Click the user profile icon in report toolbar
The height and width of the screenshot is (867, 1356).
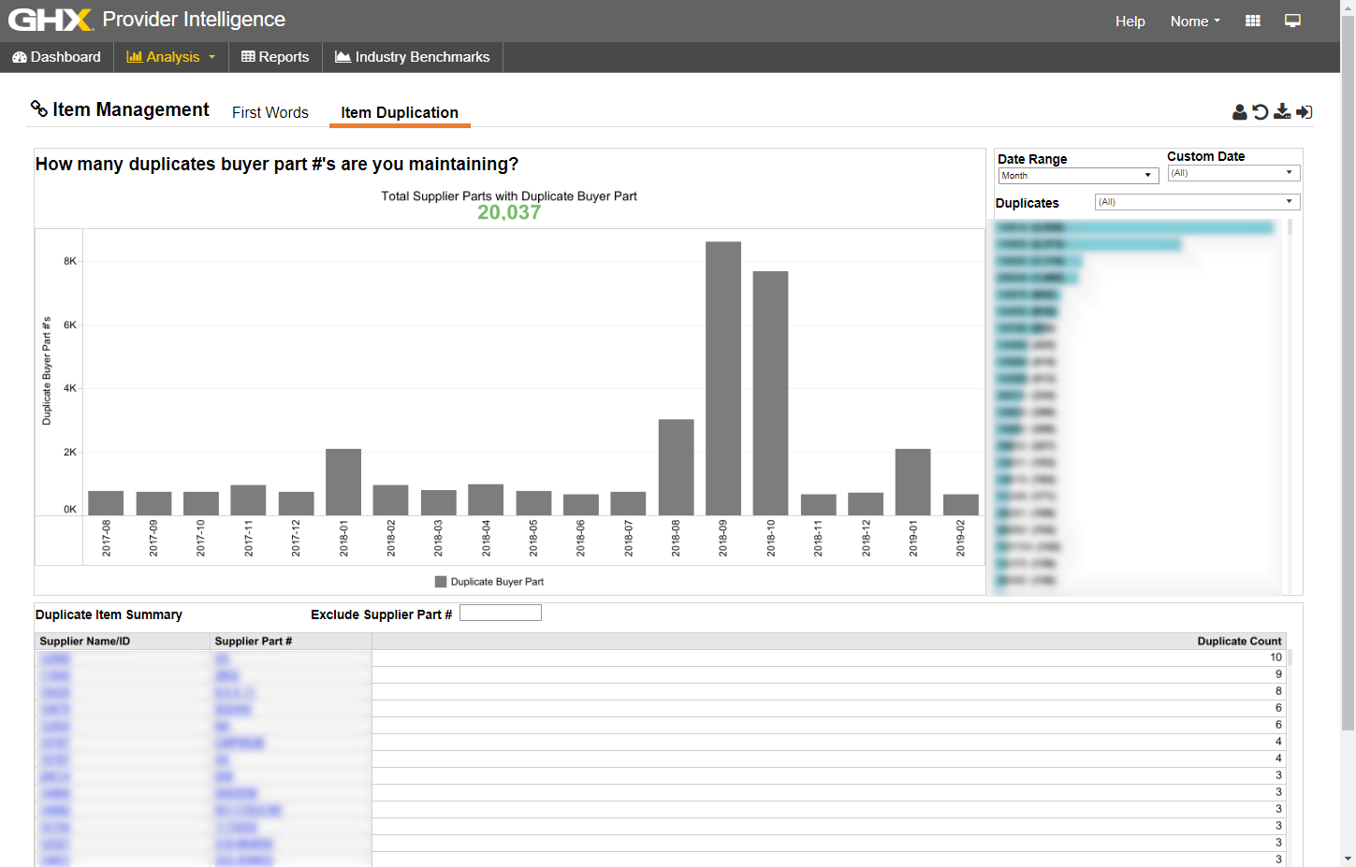(1239, 112)
